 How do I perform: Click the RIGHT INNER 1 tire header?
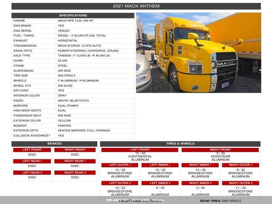pos(200,165)
